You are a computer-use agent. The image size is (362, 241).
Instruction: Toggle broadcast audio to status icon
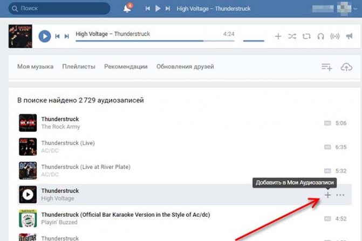[x=335, y=36]
